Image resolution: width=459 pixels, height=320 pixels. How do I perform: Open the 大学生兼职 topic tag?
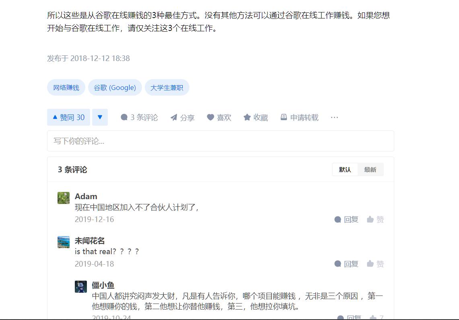point(167,88)
